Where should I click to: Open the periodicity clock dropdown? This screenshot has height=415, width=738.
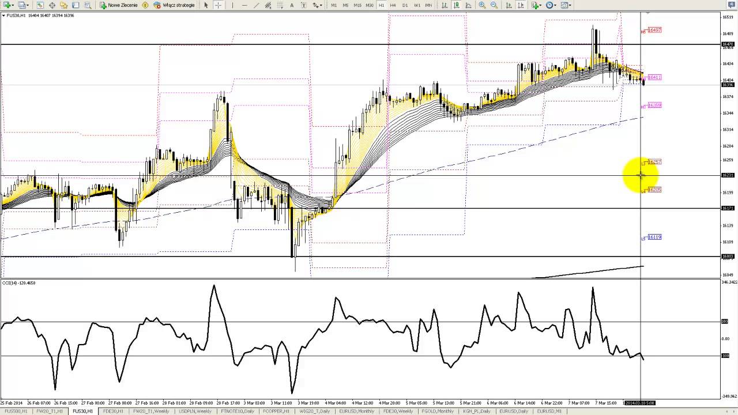pos(551,5)
